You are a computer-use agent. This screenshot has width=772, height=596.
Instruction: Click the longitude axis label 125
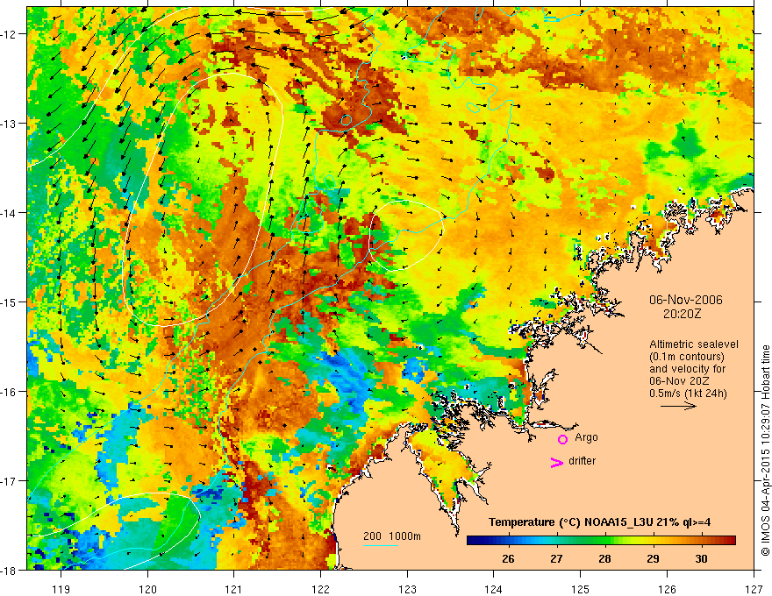coord(581,589)
